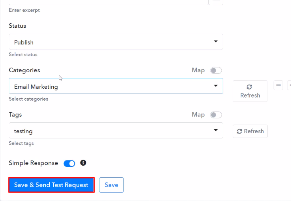This screenshot has width=291, height=201.
Task: Click the Save button
Action: 111,185
